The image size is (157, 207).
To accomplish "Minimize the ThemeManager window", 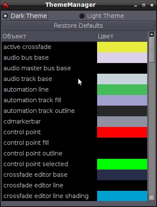I will pos(136,6).
